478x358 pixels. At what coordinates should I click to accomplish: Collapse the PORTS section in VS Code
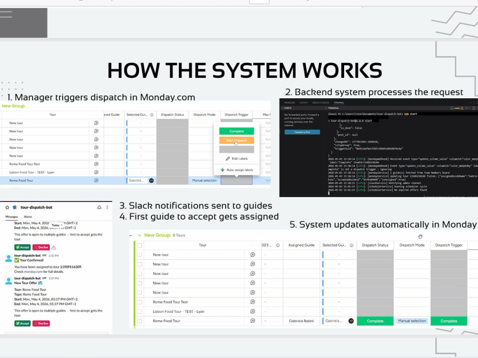pos(282,108)
